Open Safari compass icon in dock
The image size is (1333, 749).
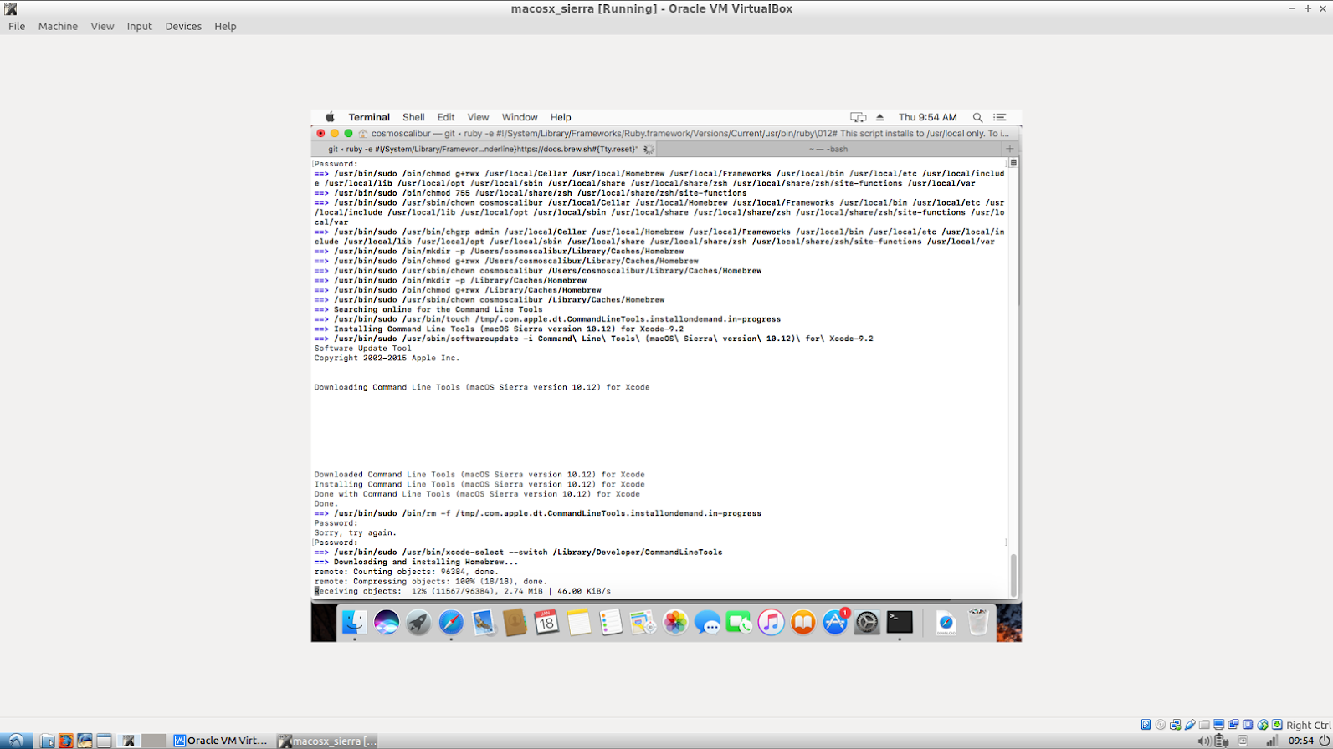[450, 622]
